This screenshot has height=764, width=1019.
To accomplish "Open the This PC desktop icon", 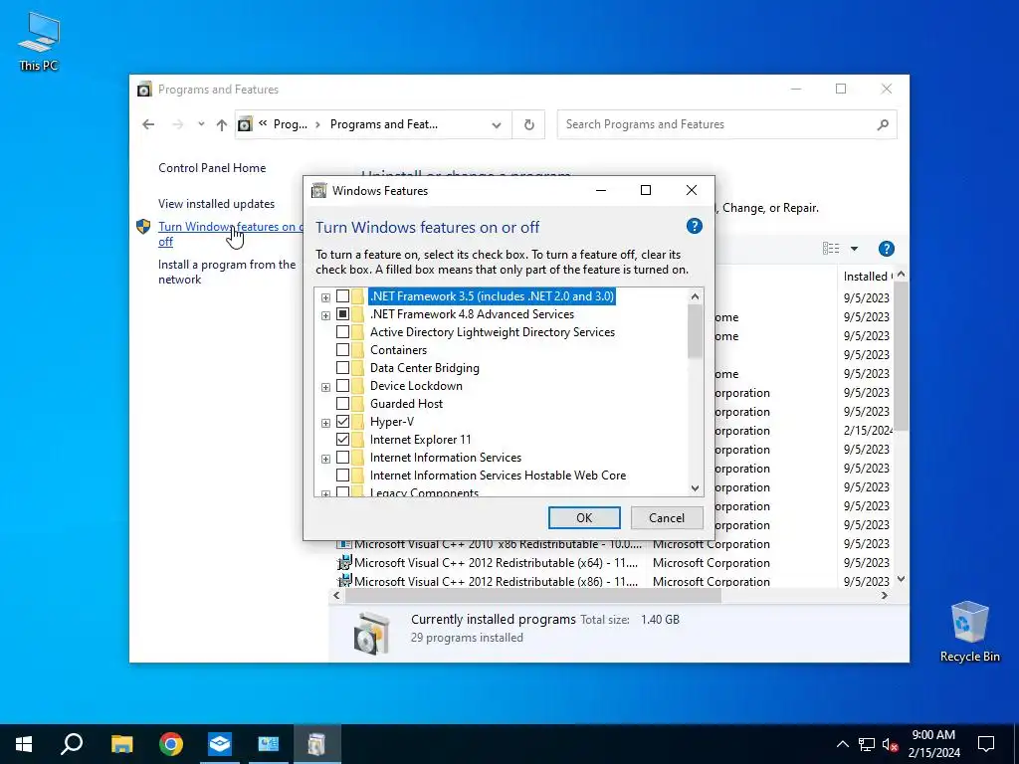I will pos(39,42).
